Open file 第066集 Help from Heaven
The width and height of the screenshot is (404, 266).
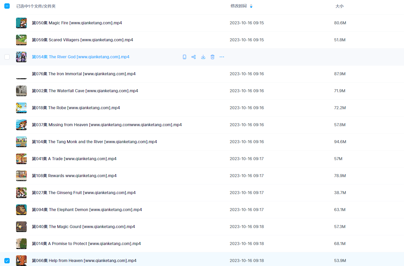(84, 261)
